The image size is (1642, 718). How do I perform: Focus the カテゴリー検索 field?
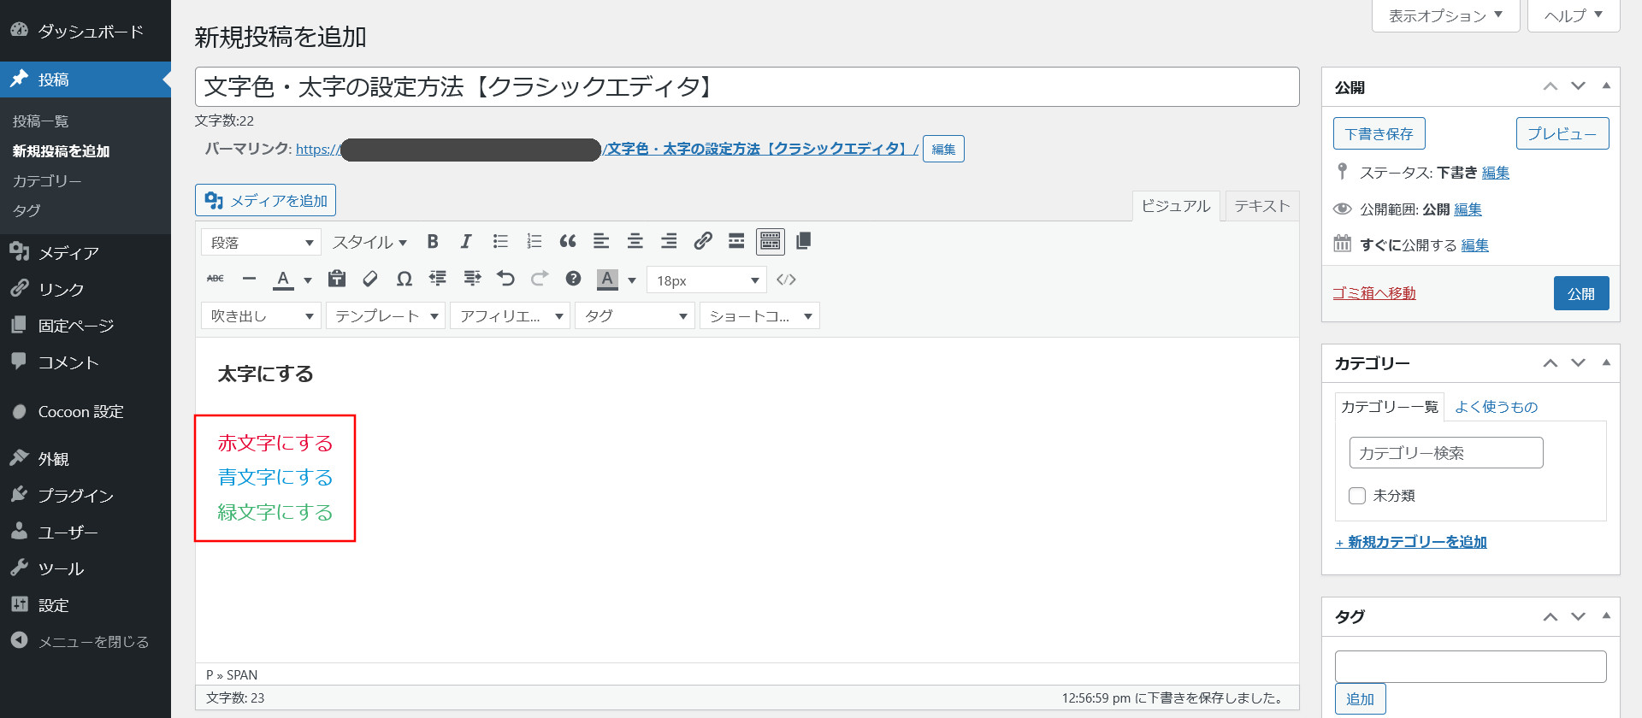[1446, 453]
